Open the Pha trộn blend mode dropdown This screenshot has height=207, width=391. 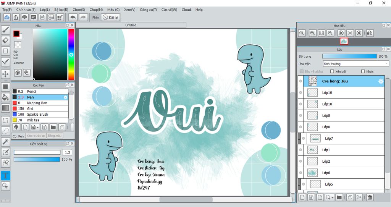coord(356,64)
